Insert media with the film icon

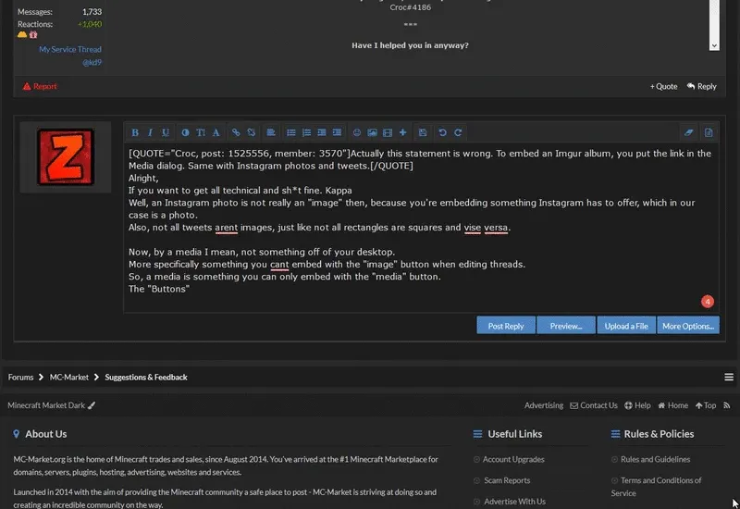388,132
